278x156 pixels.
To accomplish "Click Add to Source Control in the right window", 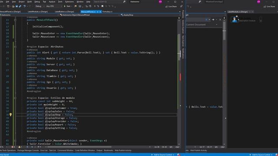I will (261, 155).
